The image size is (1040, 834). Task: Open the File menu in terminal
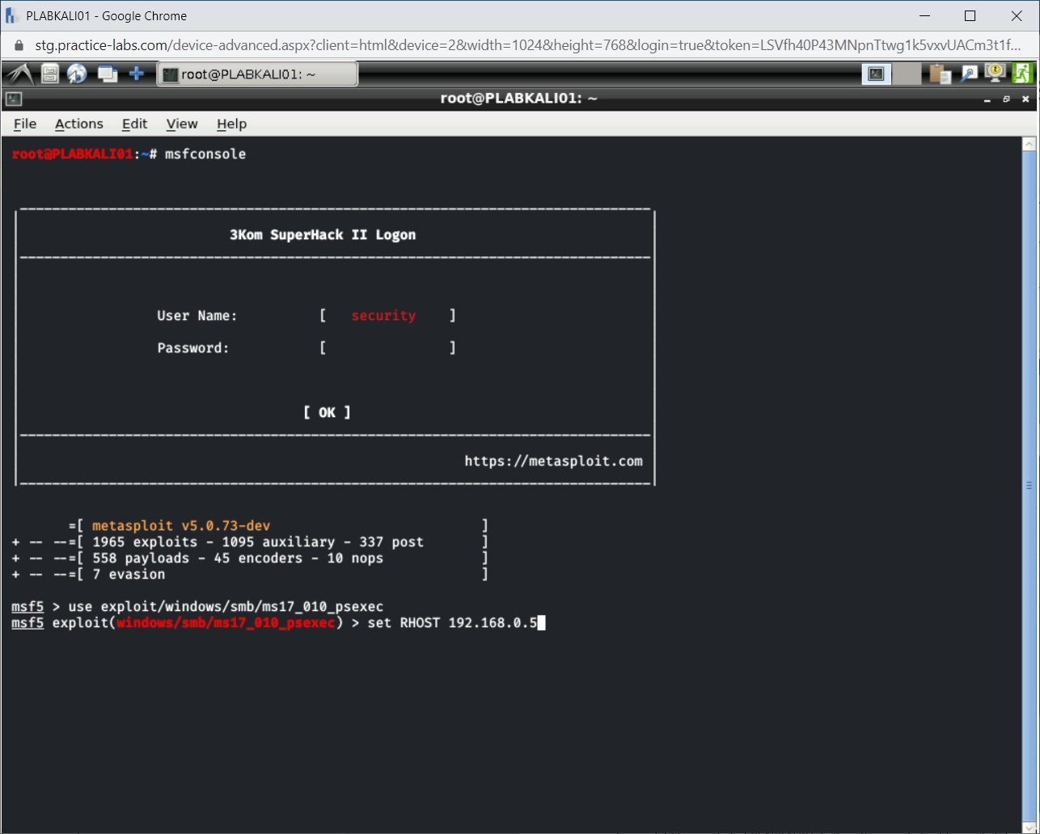click(x=24, y=124)
